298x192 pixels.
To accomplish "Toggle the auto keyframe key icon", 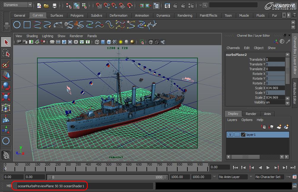I will [x=288, y=177].
